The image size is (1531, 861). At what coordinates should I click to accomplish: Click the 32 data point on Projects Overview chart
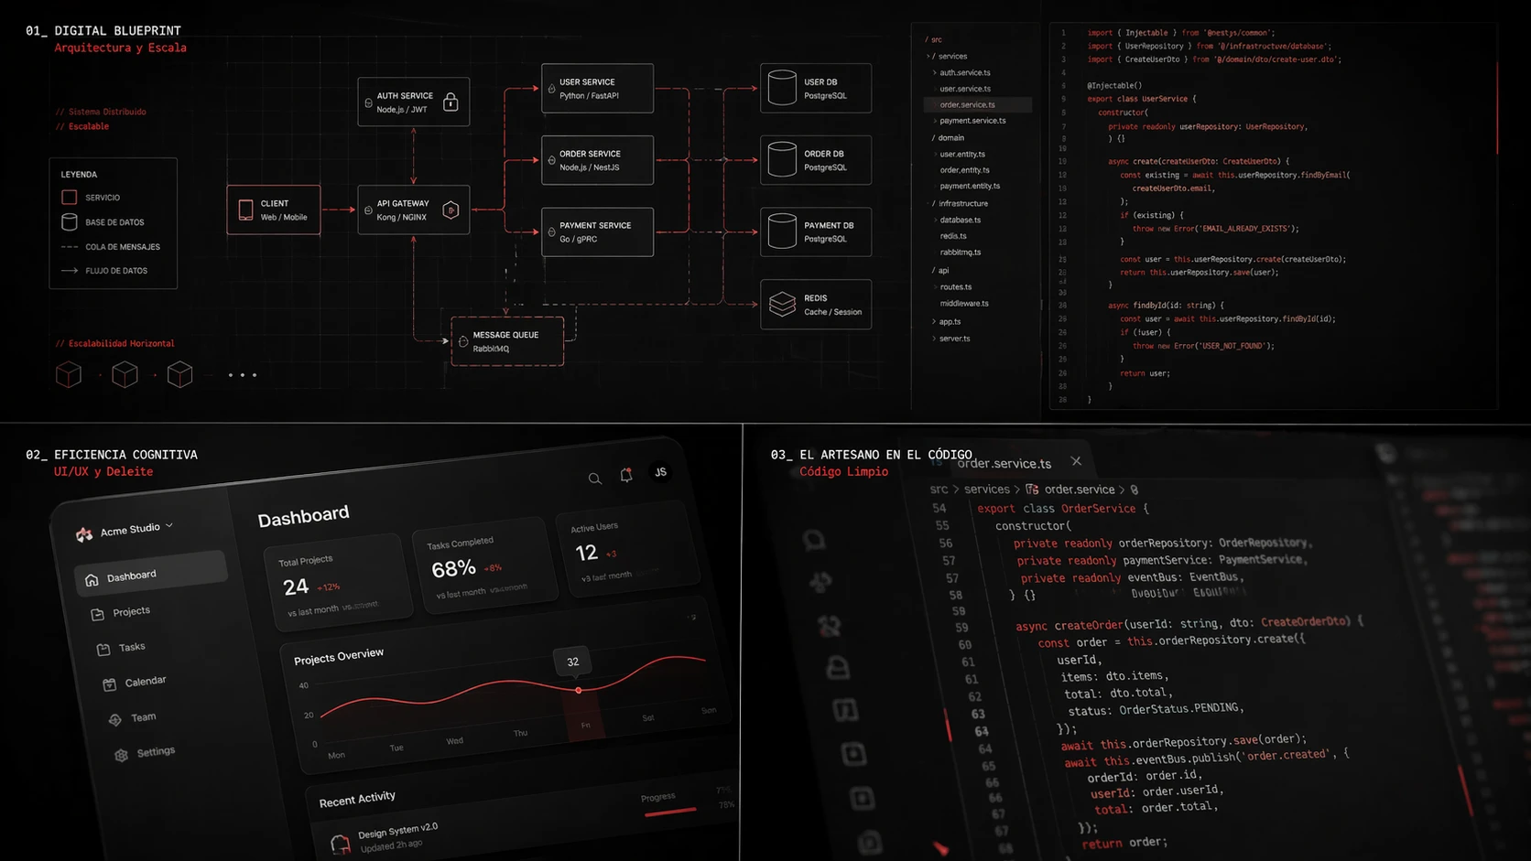577,690
